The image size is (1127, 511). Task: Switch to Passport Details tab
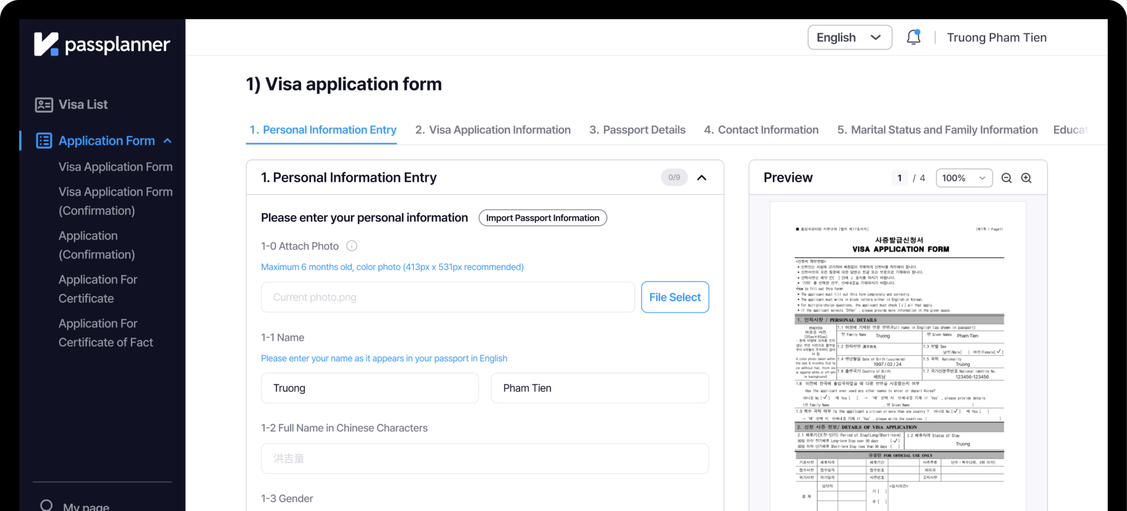(637, 130)
